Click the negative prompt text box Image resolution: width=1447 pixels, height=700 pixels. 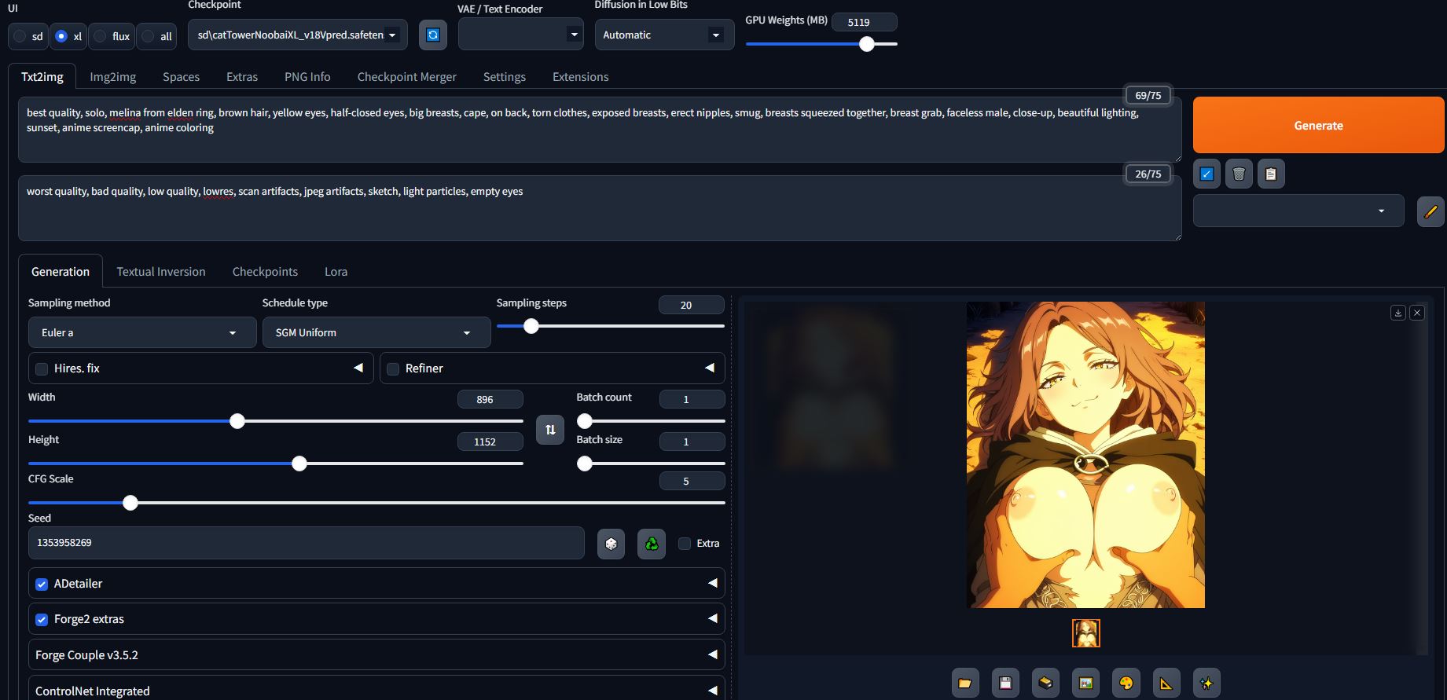point(600,208)
